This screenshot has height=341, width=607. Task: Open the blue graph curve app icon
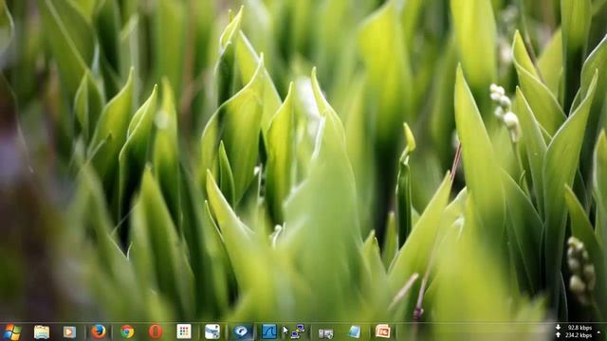pos(269,332)
